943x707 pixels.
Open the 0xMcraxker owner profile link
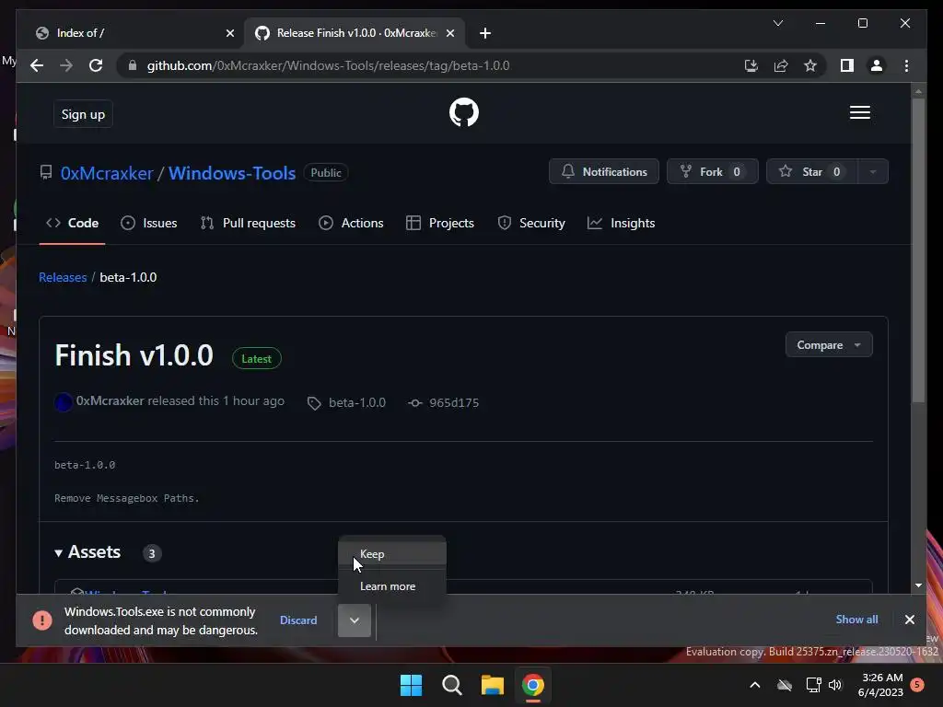pyautogui.click(x=107, y=173)
